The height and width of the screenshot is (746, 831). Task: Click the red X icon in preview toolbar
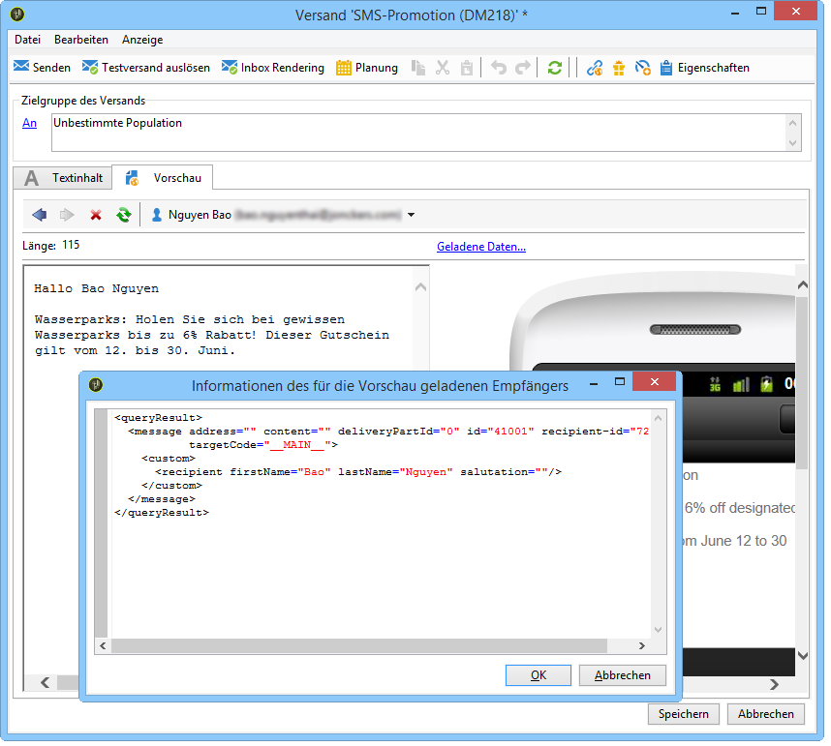[x=96, y=215]
